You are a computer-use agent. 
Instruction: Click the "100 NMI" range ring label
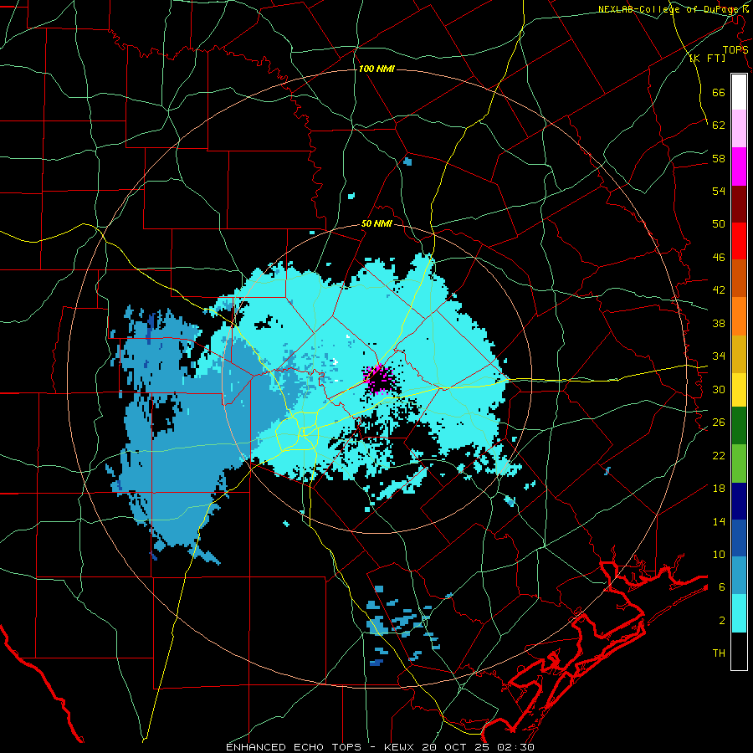pyautogui.click(x=376, y=69)
